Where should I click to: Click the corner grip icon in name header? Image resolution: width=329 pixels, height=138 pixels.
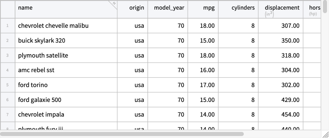[x=114, y=4]
